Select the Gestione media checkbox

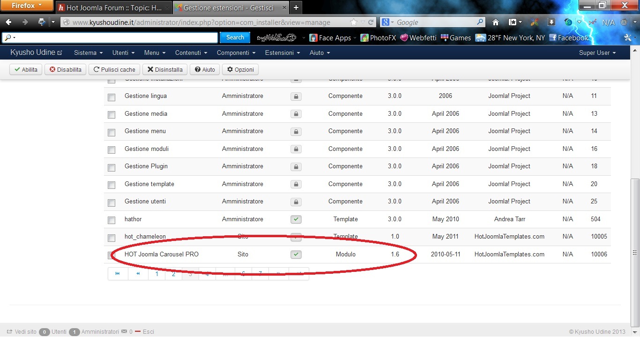coord(112,115)
